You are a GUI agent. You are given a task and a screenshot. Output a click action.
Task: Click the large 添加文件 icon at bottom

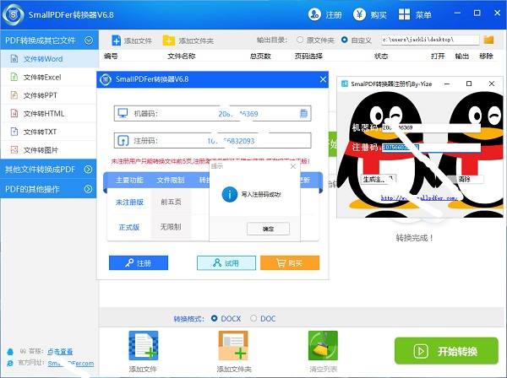(x=144, y=345)
